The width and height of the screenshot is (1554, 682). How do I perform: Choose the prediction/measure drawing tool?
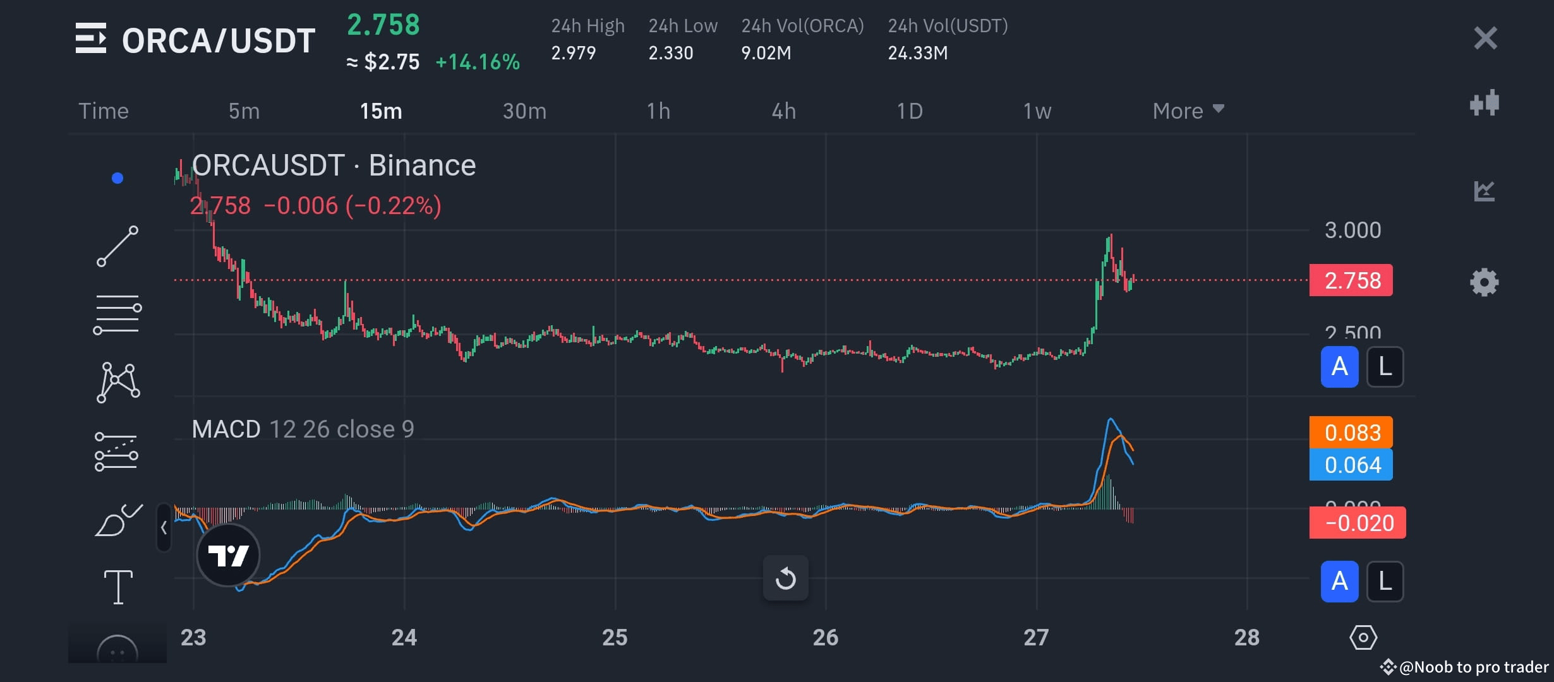click(x=117, y=452)
